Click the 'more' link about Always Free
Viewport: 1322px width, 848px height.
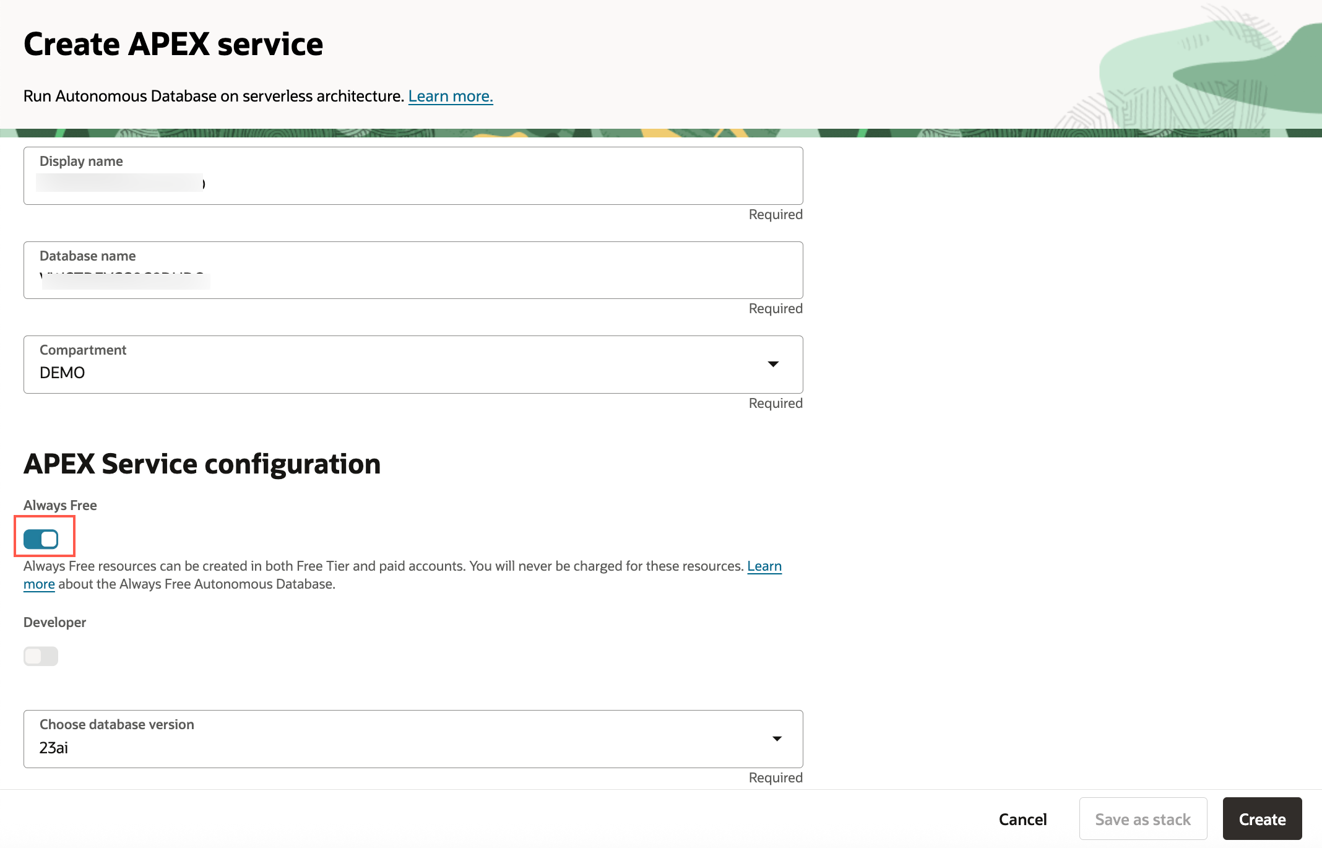(39, 584)
